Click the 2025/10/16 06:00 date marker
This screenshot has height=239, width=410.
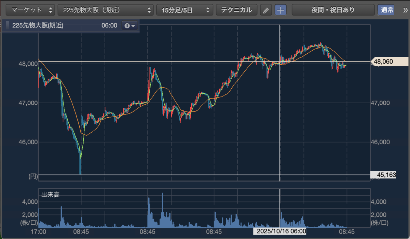pyautogui.click(x=280, y=231)
